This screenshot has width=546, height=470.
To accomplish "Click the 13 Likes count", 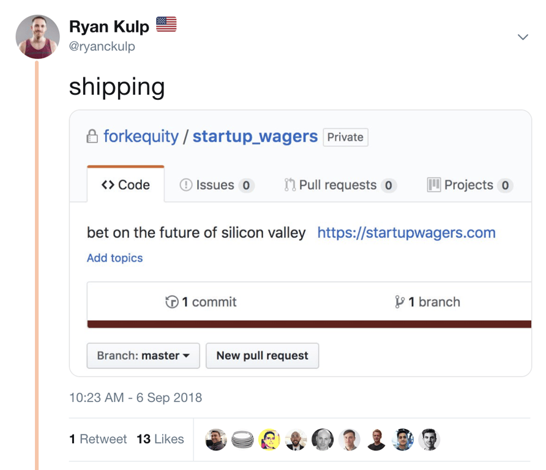I will (x=160, y=439).
